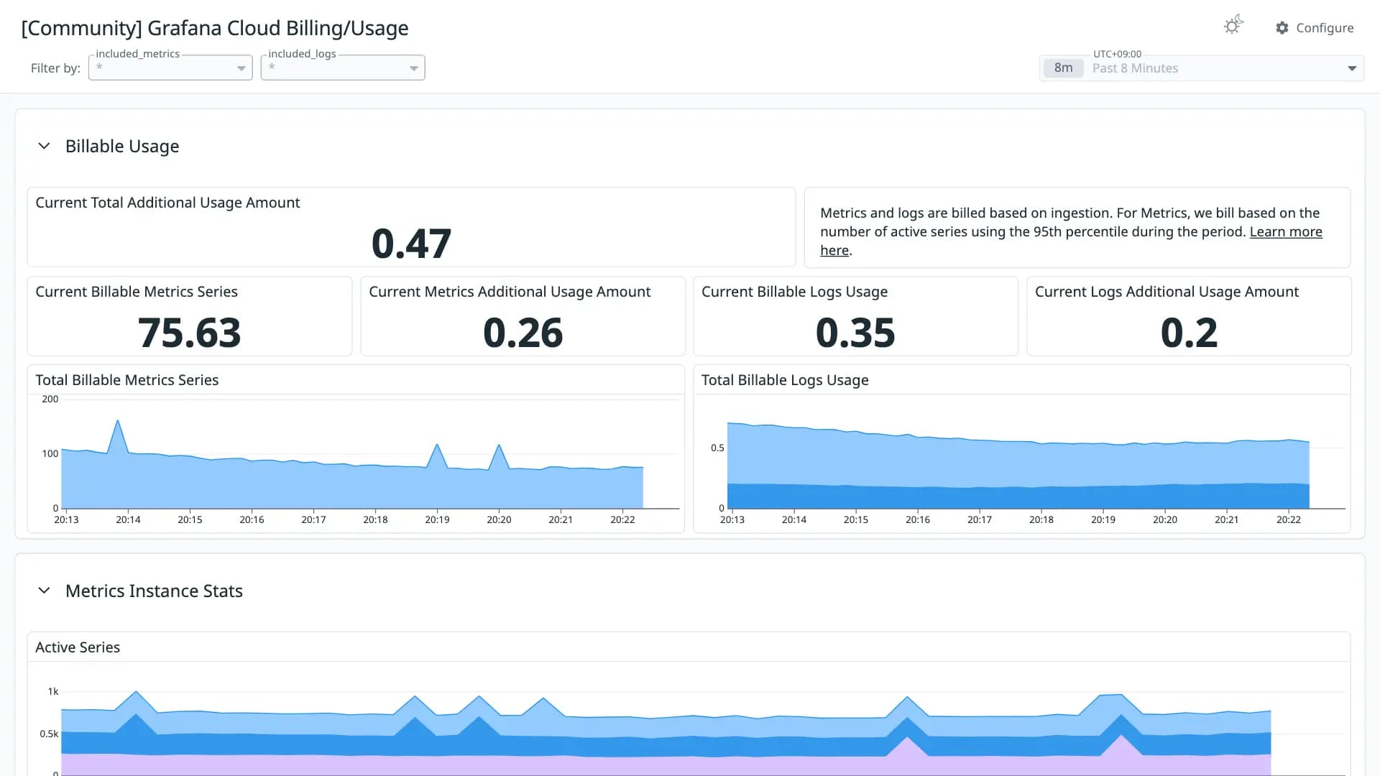Click the Billable Usage section heading
This screenshot has width=1380, height=776.
pos(122,147)
